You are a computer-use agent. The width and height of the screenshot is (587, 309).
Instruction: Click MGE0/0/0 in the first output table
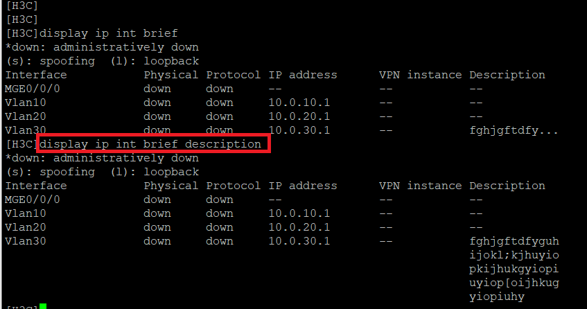(33, 89)
